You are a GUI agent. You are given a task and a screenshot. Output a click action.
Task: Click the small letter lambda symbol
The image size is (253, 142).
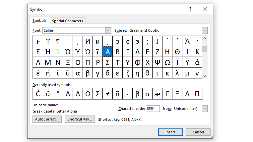177,73
